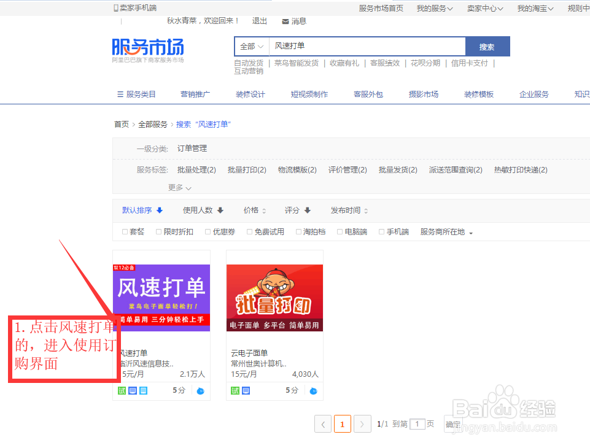Click the 退出 logout link
Screen dimensions: 590x448
tap(258, 20)
